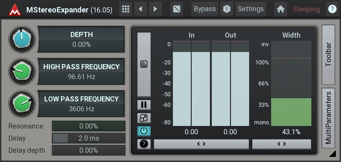The width and height of the screenshot is (341, 162).
Task: Click the Width meter green bar
Action: click(291, 112)
